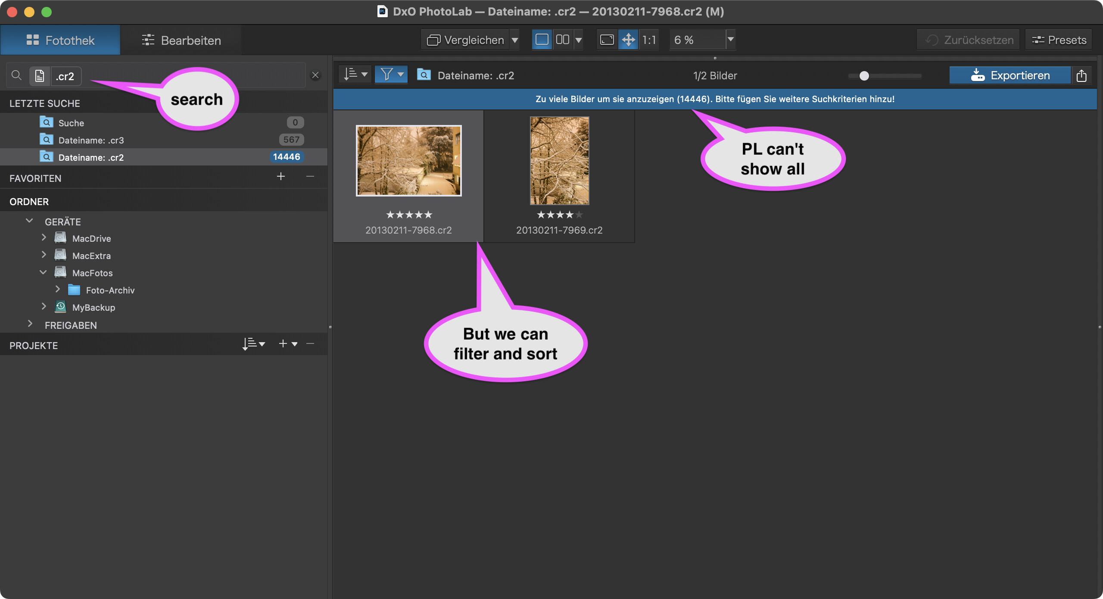Image resolution: width=1103 pixels, height=599 pixels.
Task: Click the share icon next to Exportieren
Action: pos(1081,76)
